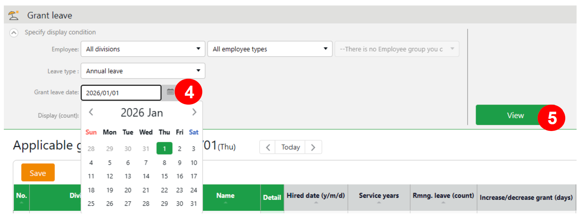Click the Grant leave date input field
579x220 pixels.
[121, 93]
